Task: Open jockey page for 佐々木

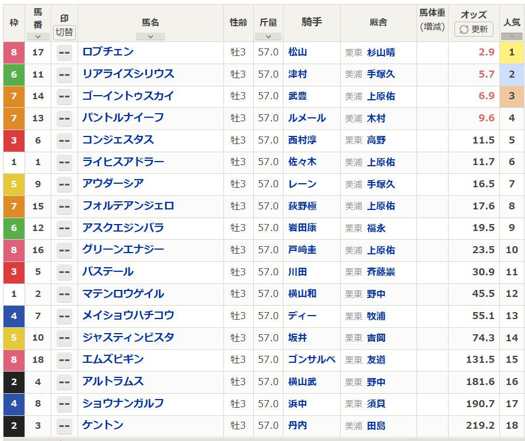Action: click(x=302, y=162)
